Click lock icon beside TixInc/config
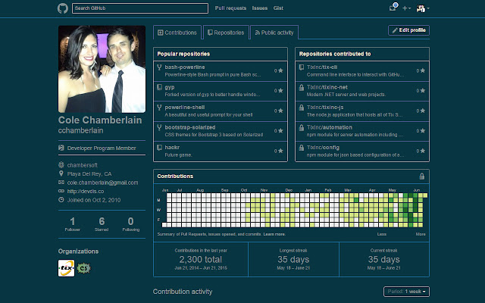This screenshot has width=485, height=303. click(302, 148)
